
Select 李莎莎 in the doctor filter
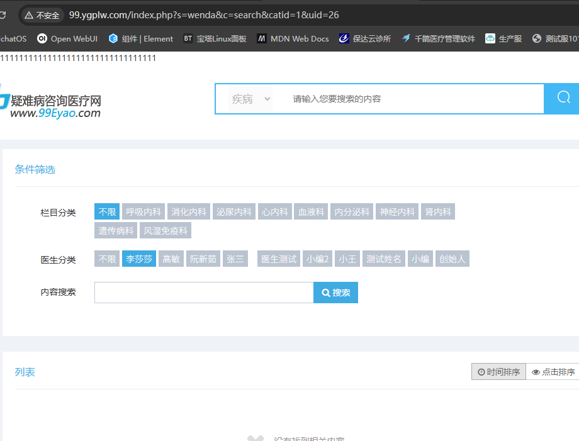138,259
